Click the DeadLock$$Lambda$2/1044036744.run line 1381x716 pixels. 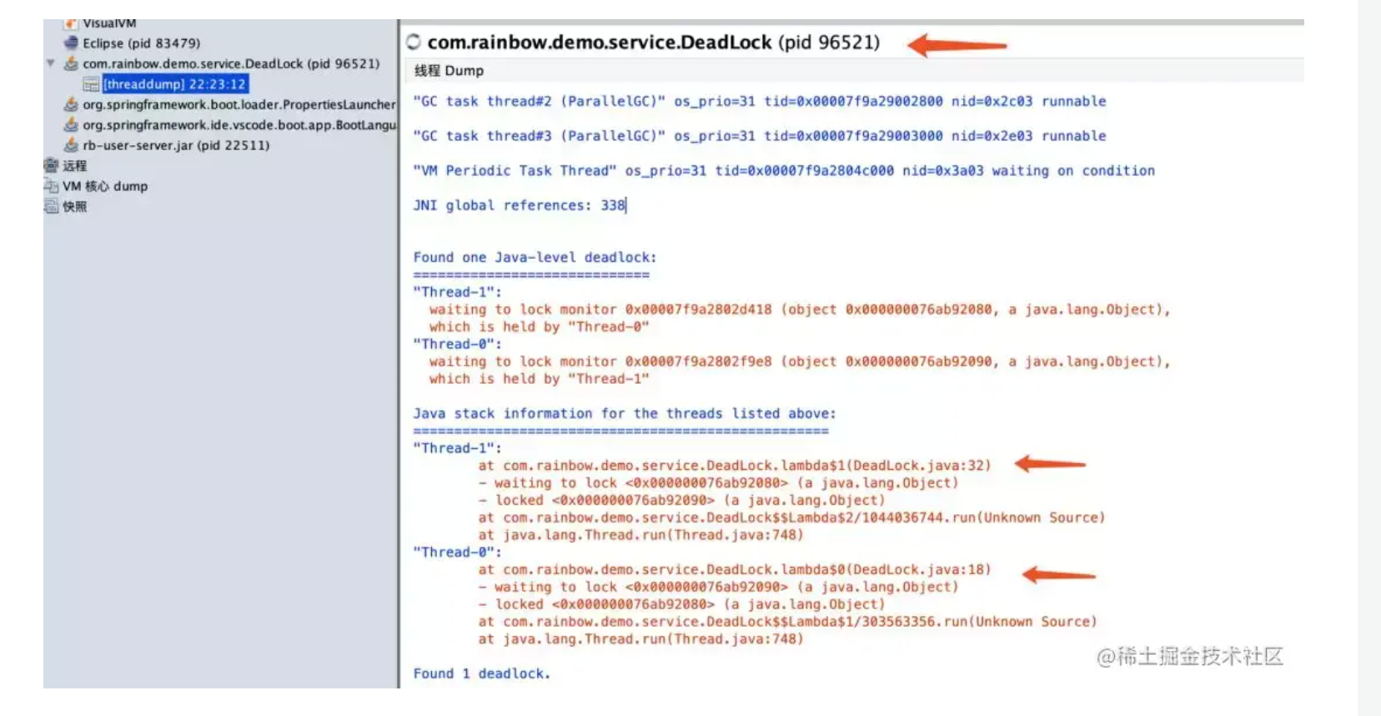(x=791, y=517)
